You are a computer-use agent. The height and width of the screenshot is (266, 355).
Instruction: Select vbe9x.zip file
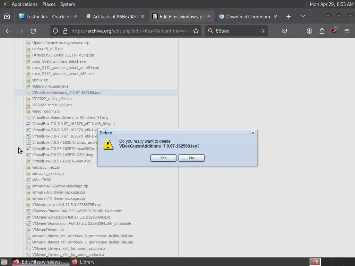tap(40, 80)
